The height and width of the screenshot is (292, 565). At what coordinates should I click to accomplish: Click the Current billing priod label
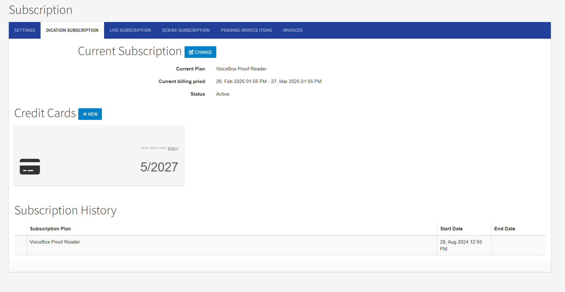(182, 81)
